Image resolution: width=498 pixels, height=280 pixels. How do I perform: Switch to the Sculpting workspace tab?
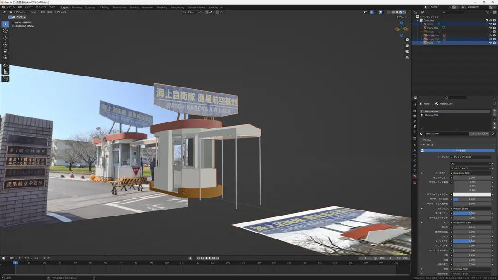pos(90,7)
